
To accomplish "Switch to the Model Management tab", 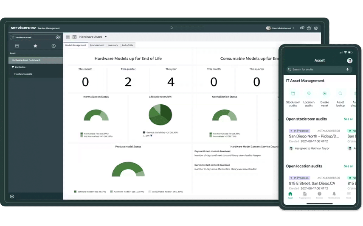I will click(76, 45).
